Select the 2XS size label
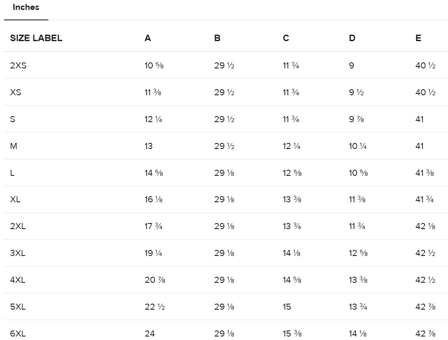The image size is (448, 340). (18, 66)
